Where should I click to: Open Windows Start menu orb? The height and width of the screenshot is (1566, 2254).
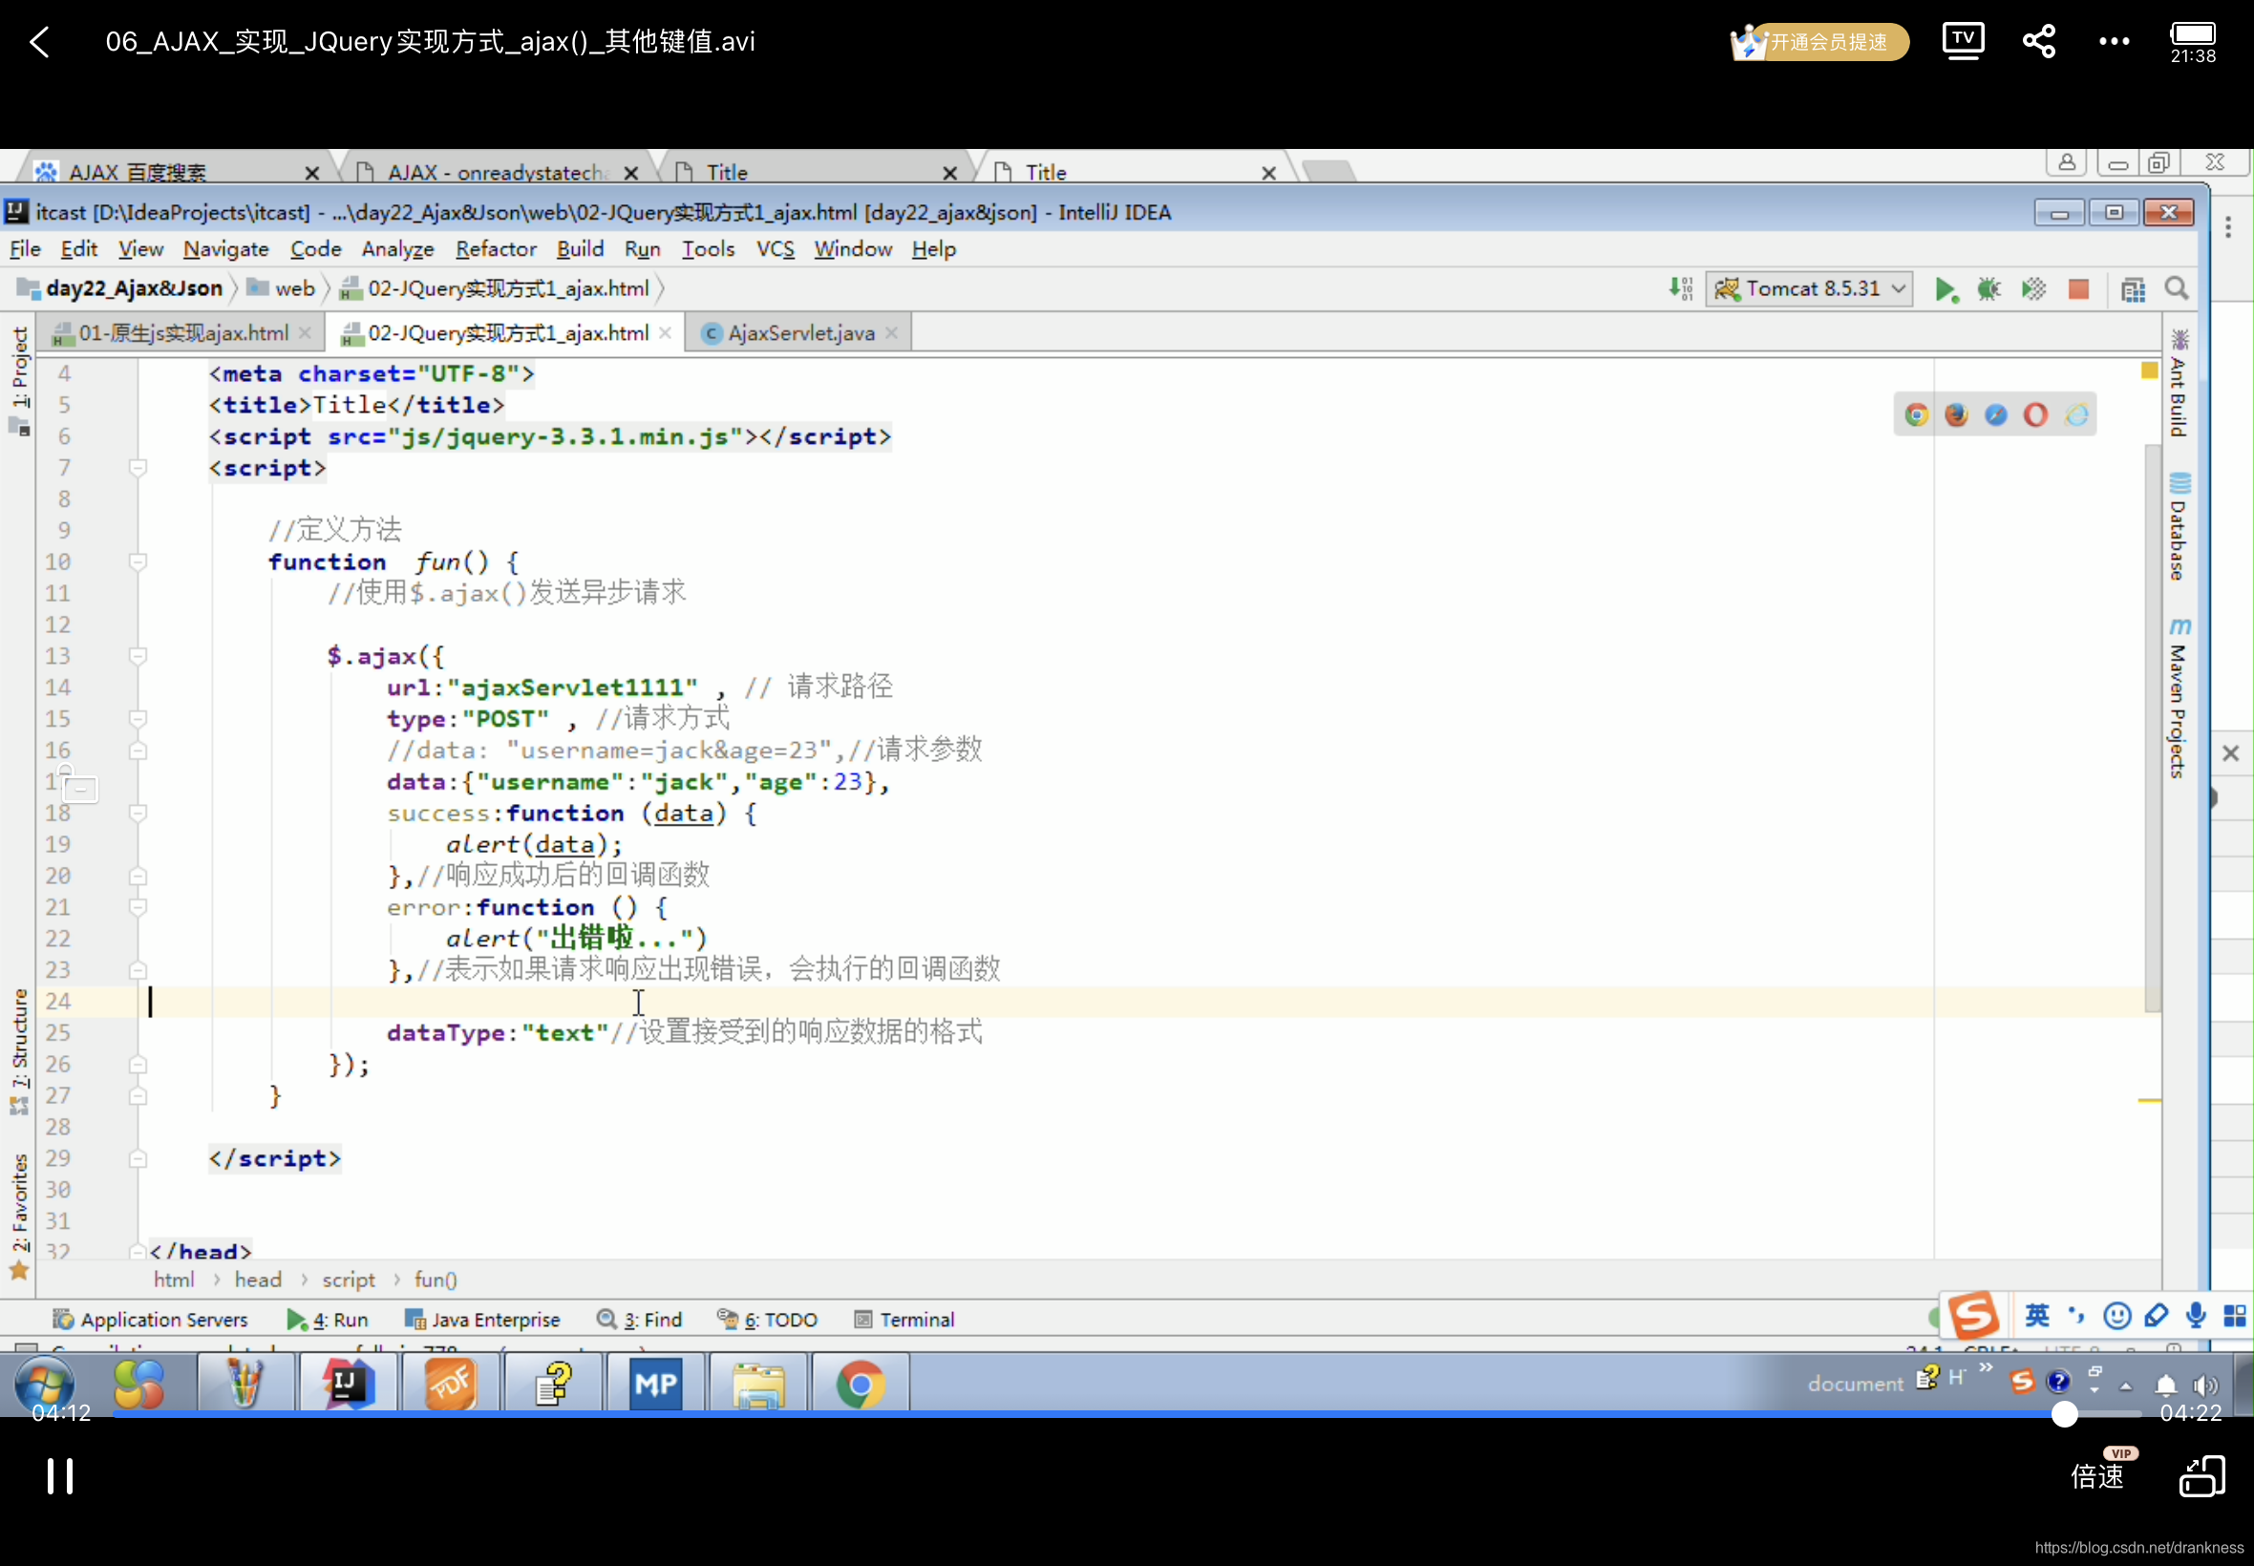coord(43,1384)
